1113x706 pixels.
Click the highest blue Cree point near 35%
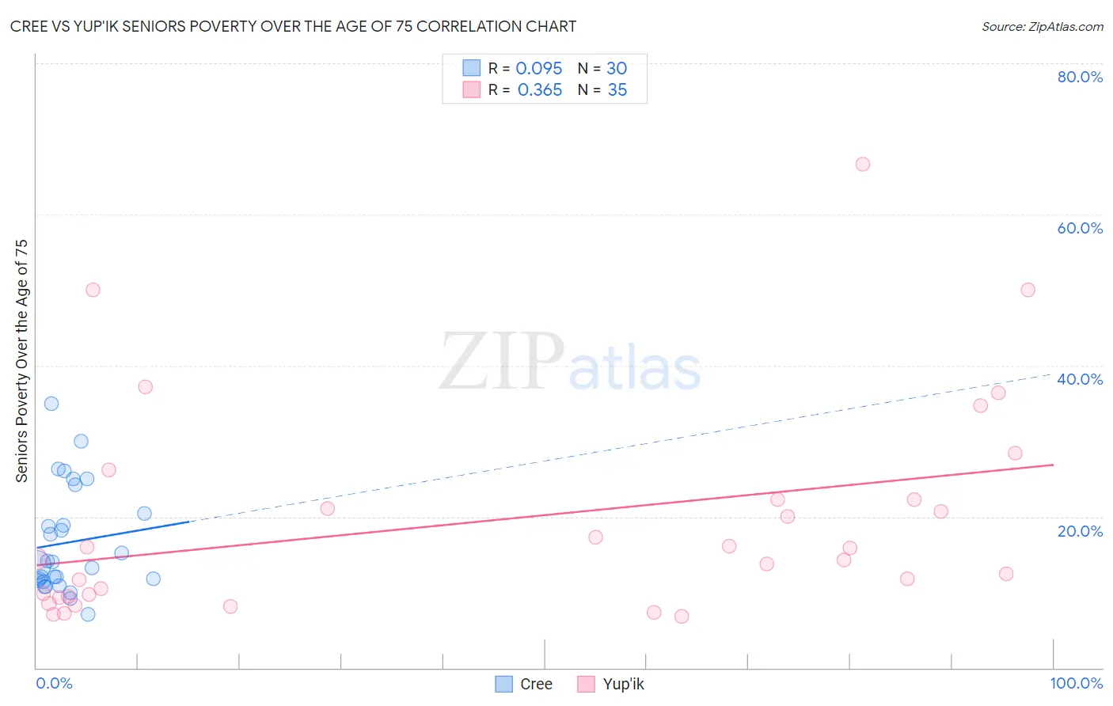click(51, 404)
